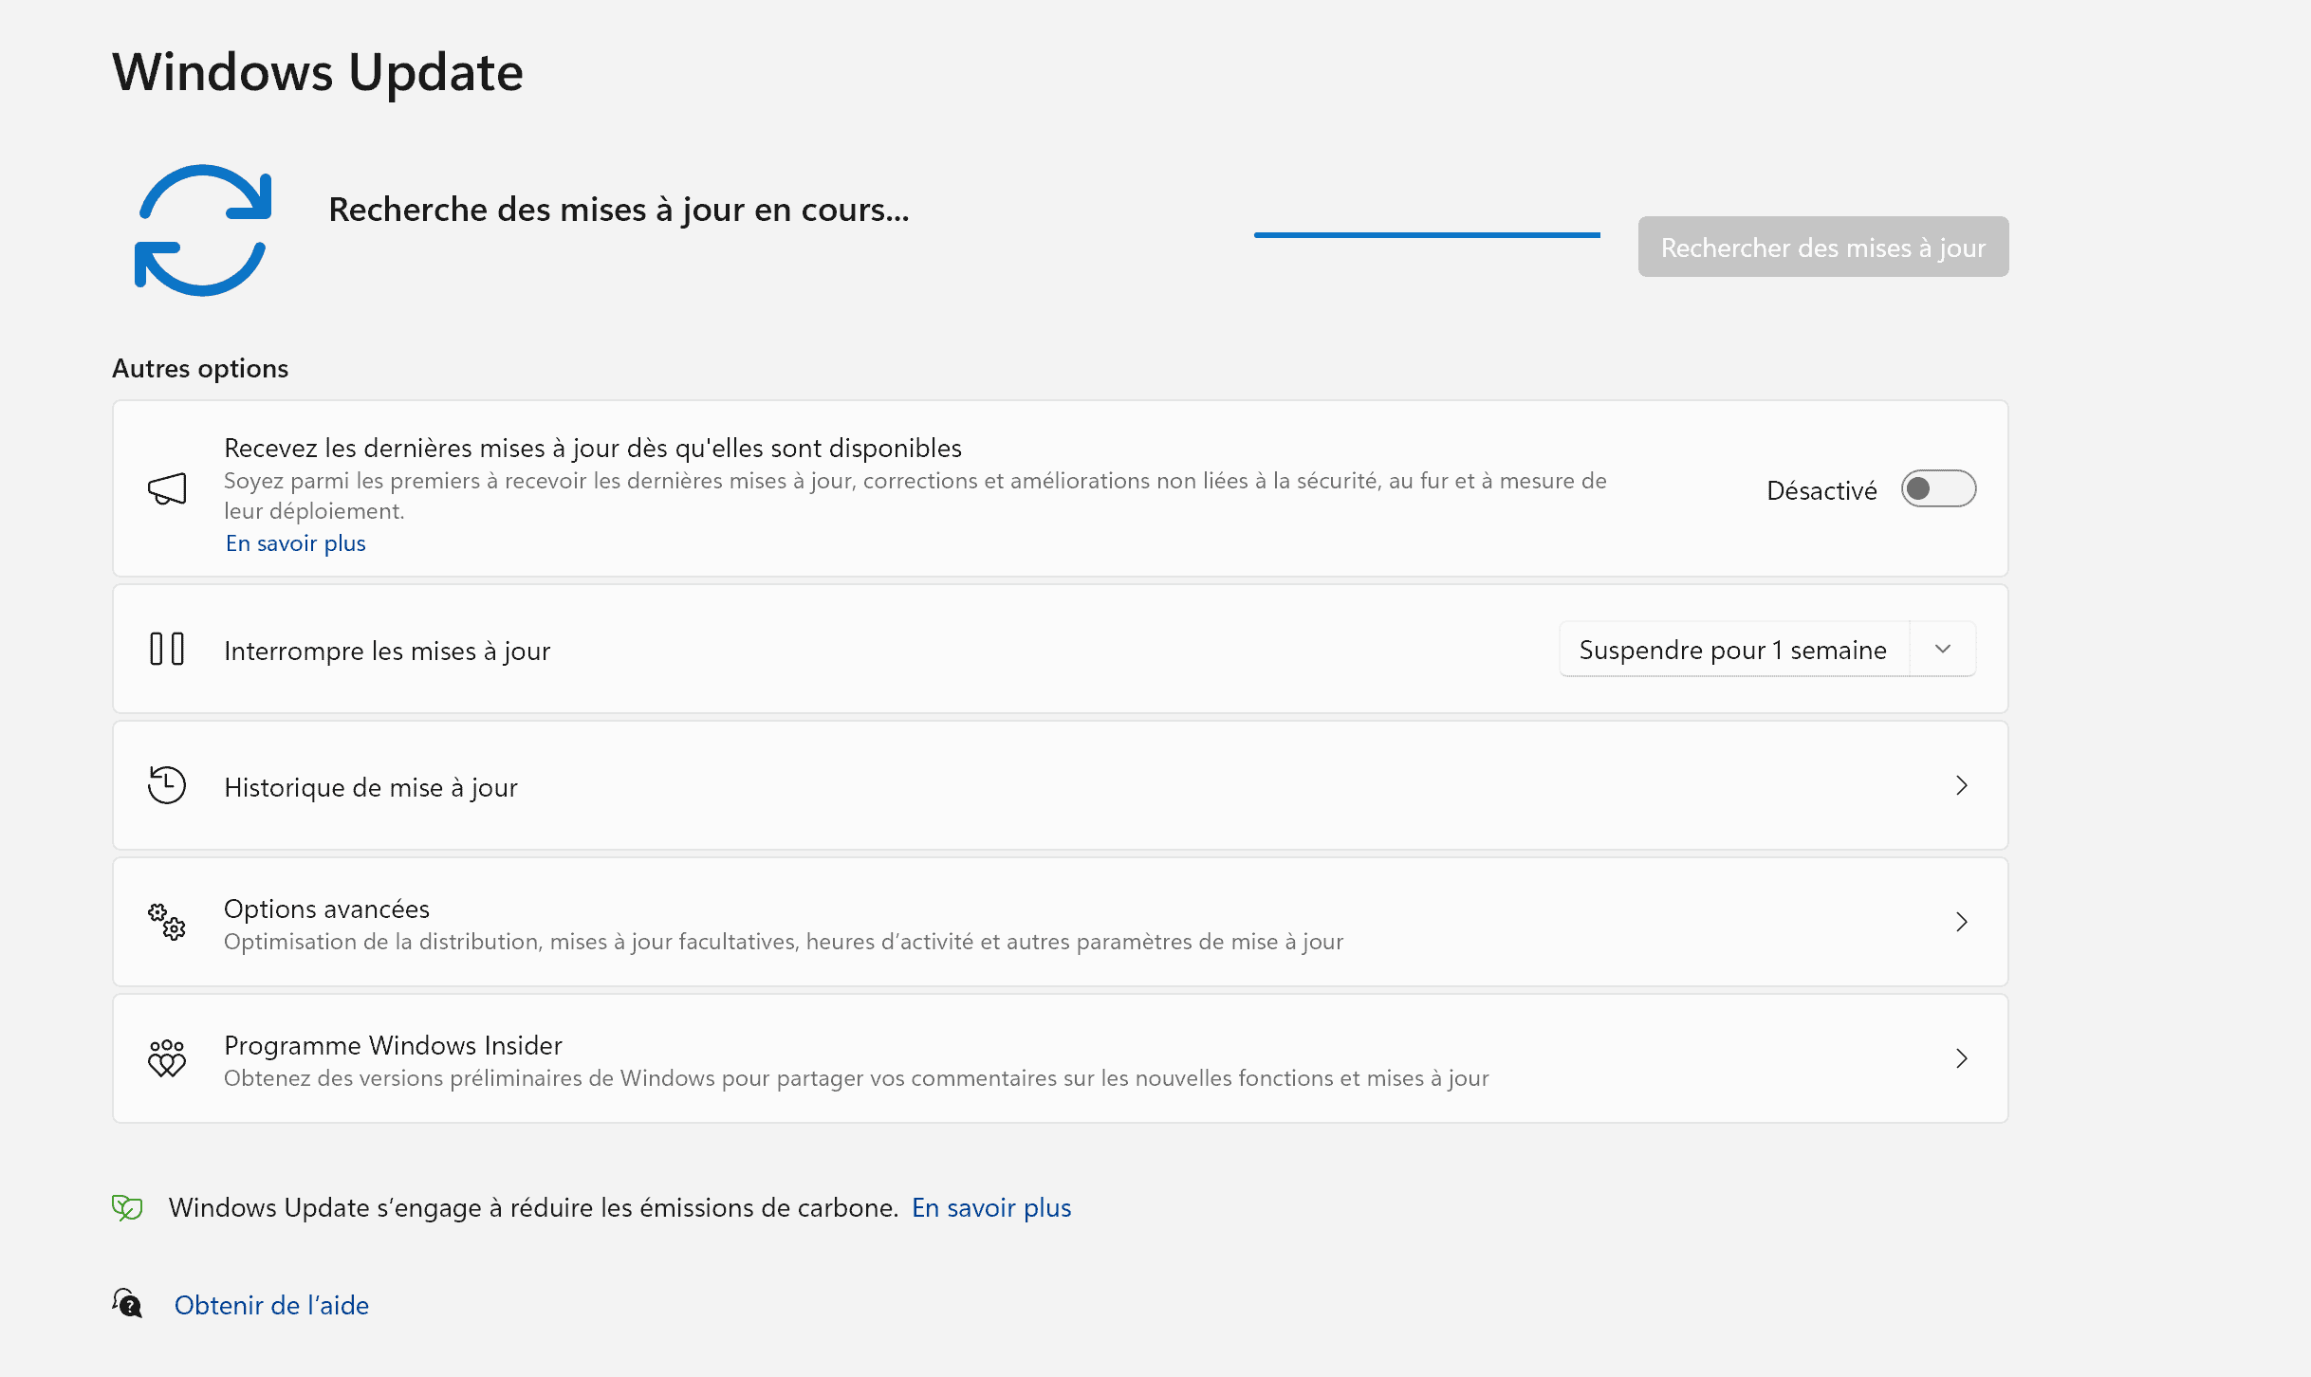Click the Windows Insider hearts icon

[167, 1058]
